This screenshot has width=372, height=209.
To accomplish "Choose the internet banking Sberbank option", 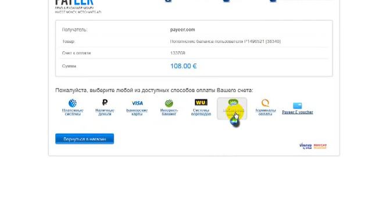I will point(169,107).
